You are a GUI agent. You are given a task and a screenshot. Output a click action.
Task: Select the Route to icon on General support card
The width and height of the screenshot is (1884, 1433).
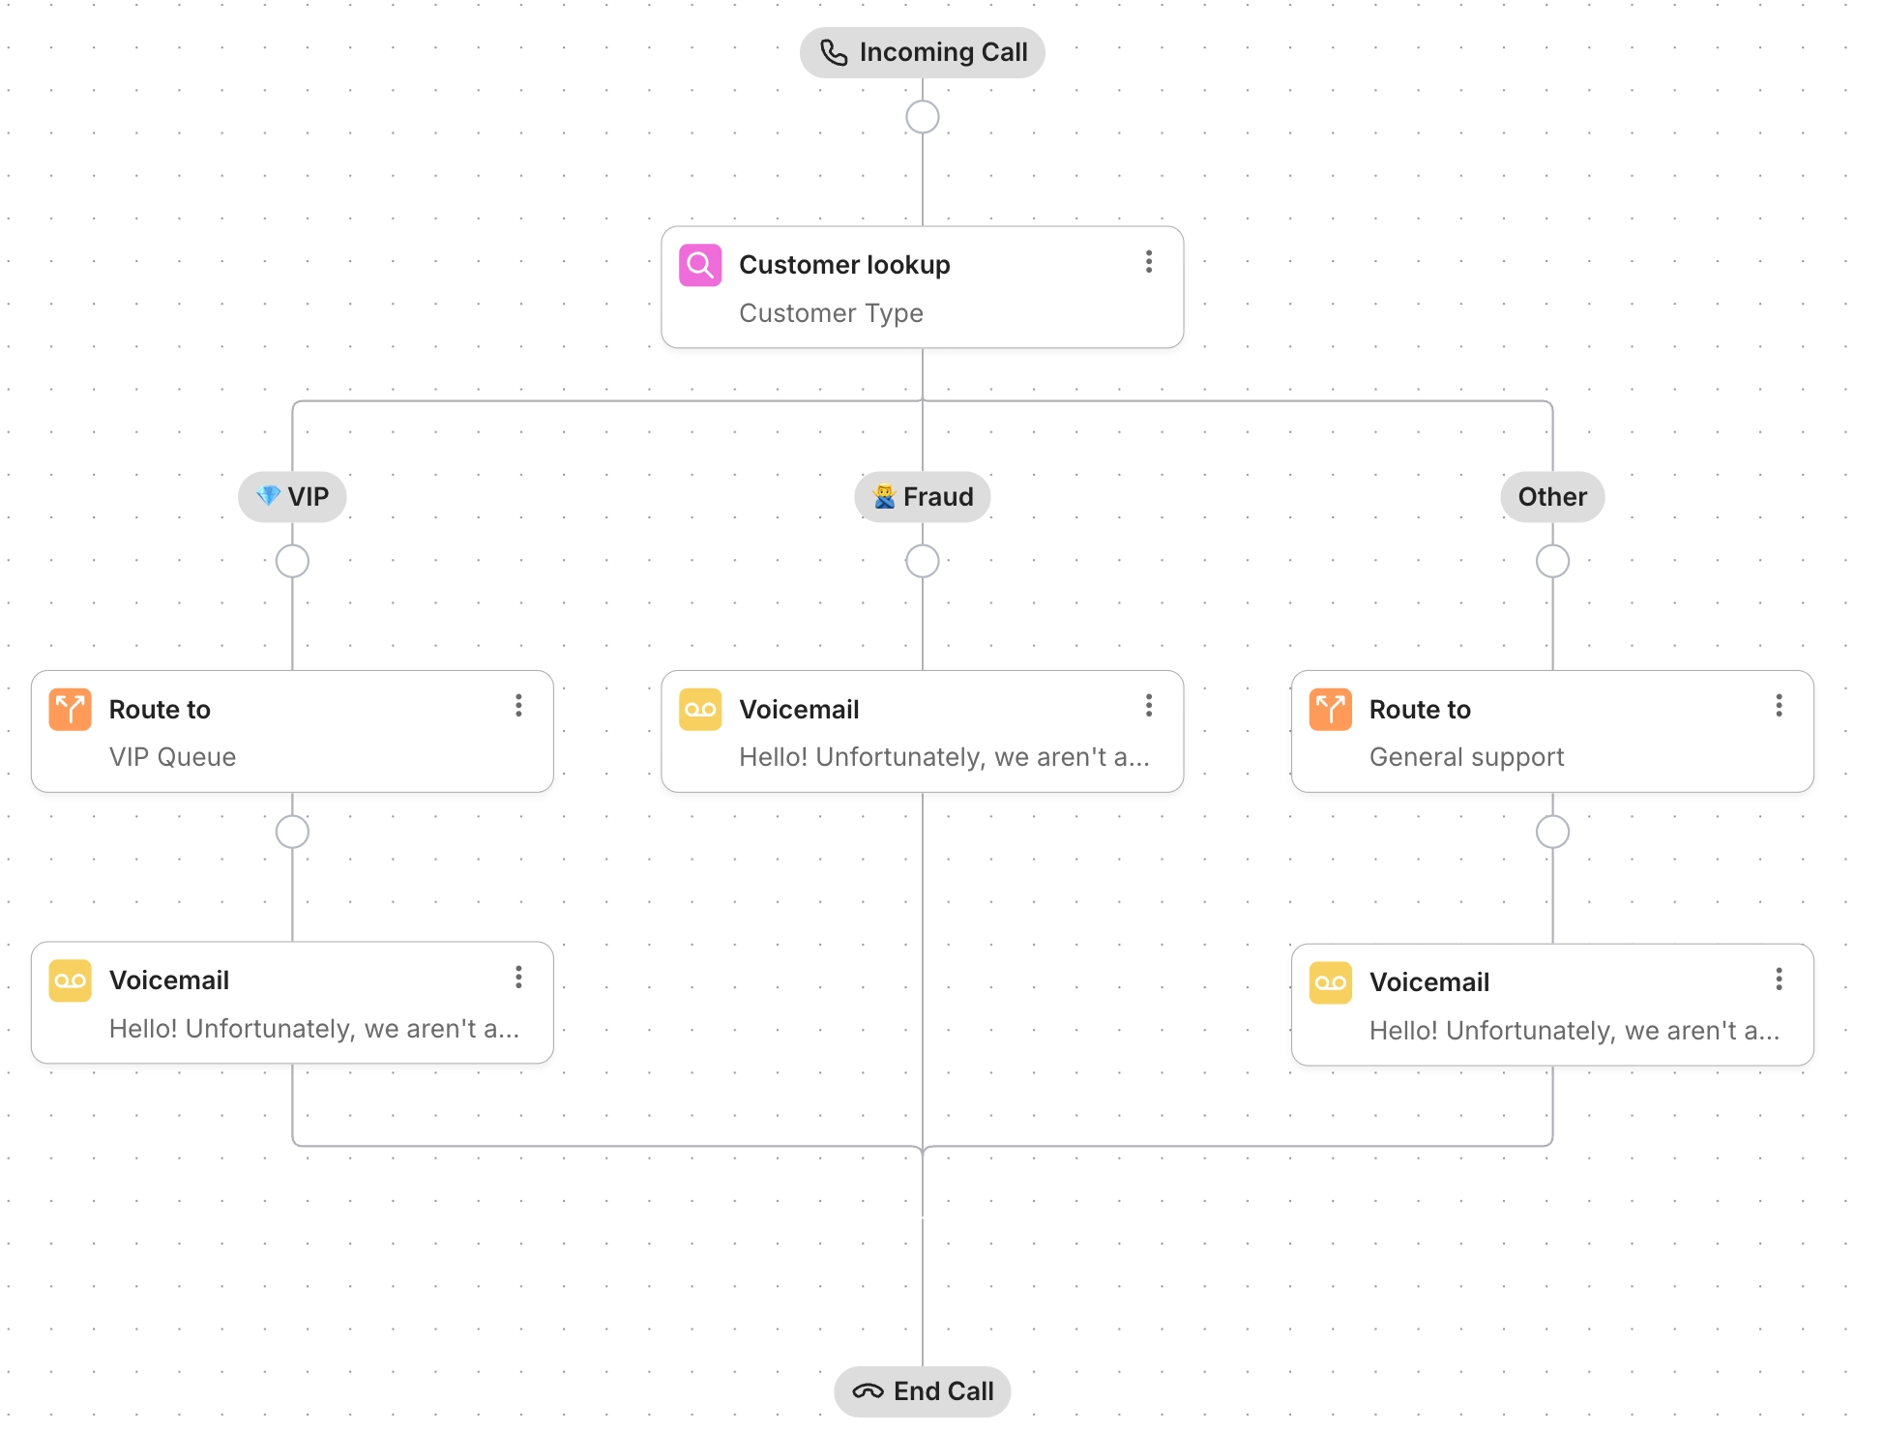pyautogui.click(x=1330, y=709)
